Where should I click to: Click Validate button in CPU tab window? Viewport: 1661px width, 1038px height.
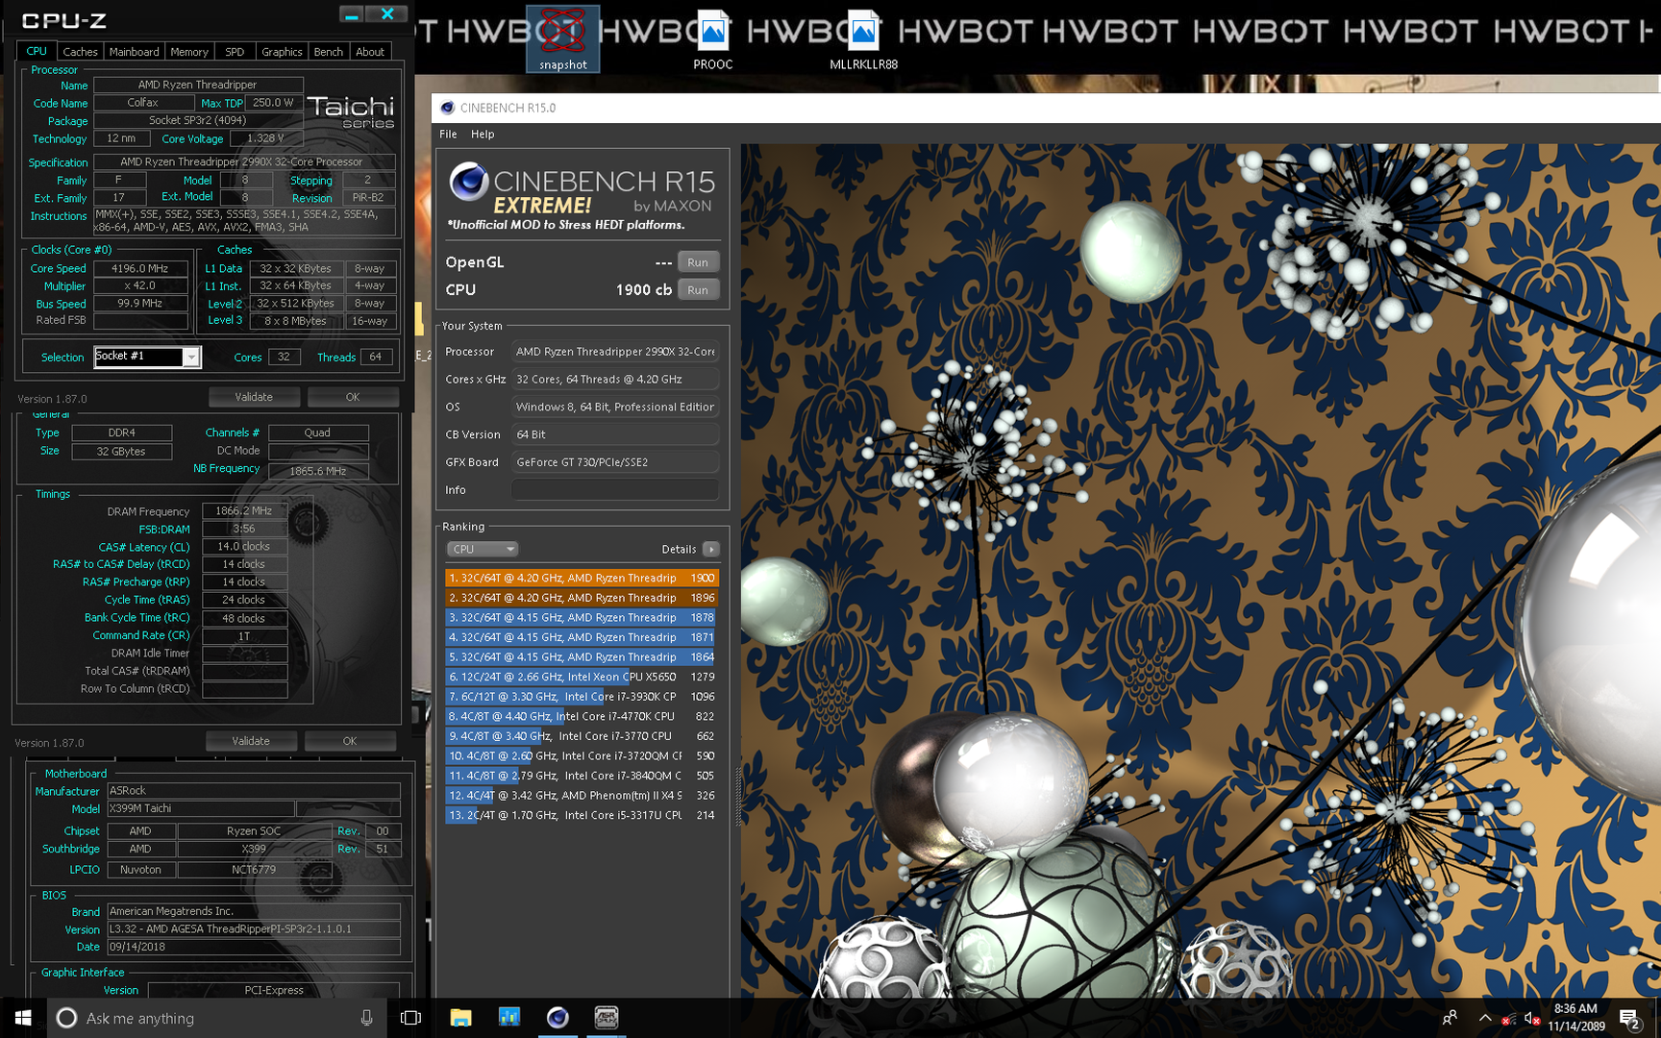click(254, 397)
